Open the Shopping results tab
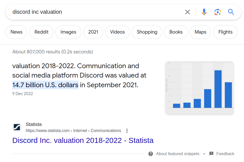Image resolution: width=244 pixels, height=162 pixels. [x=147, y=32]
